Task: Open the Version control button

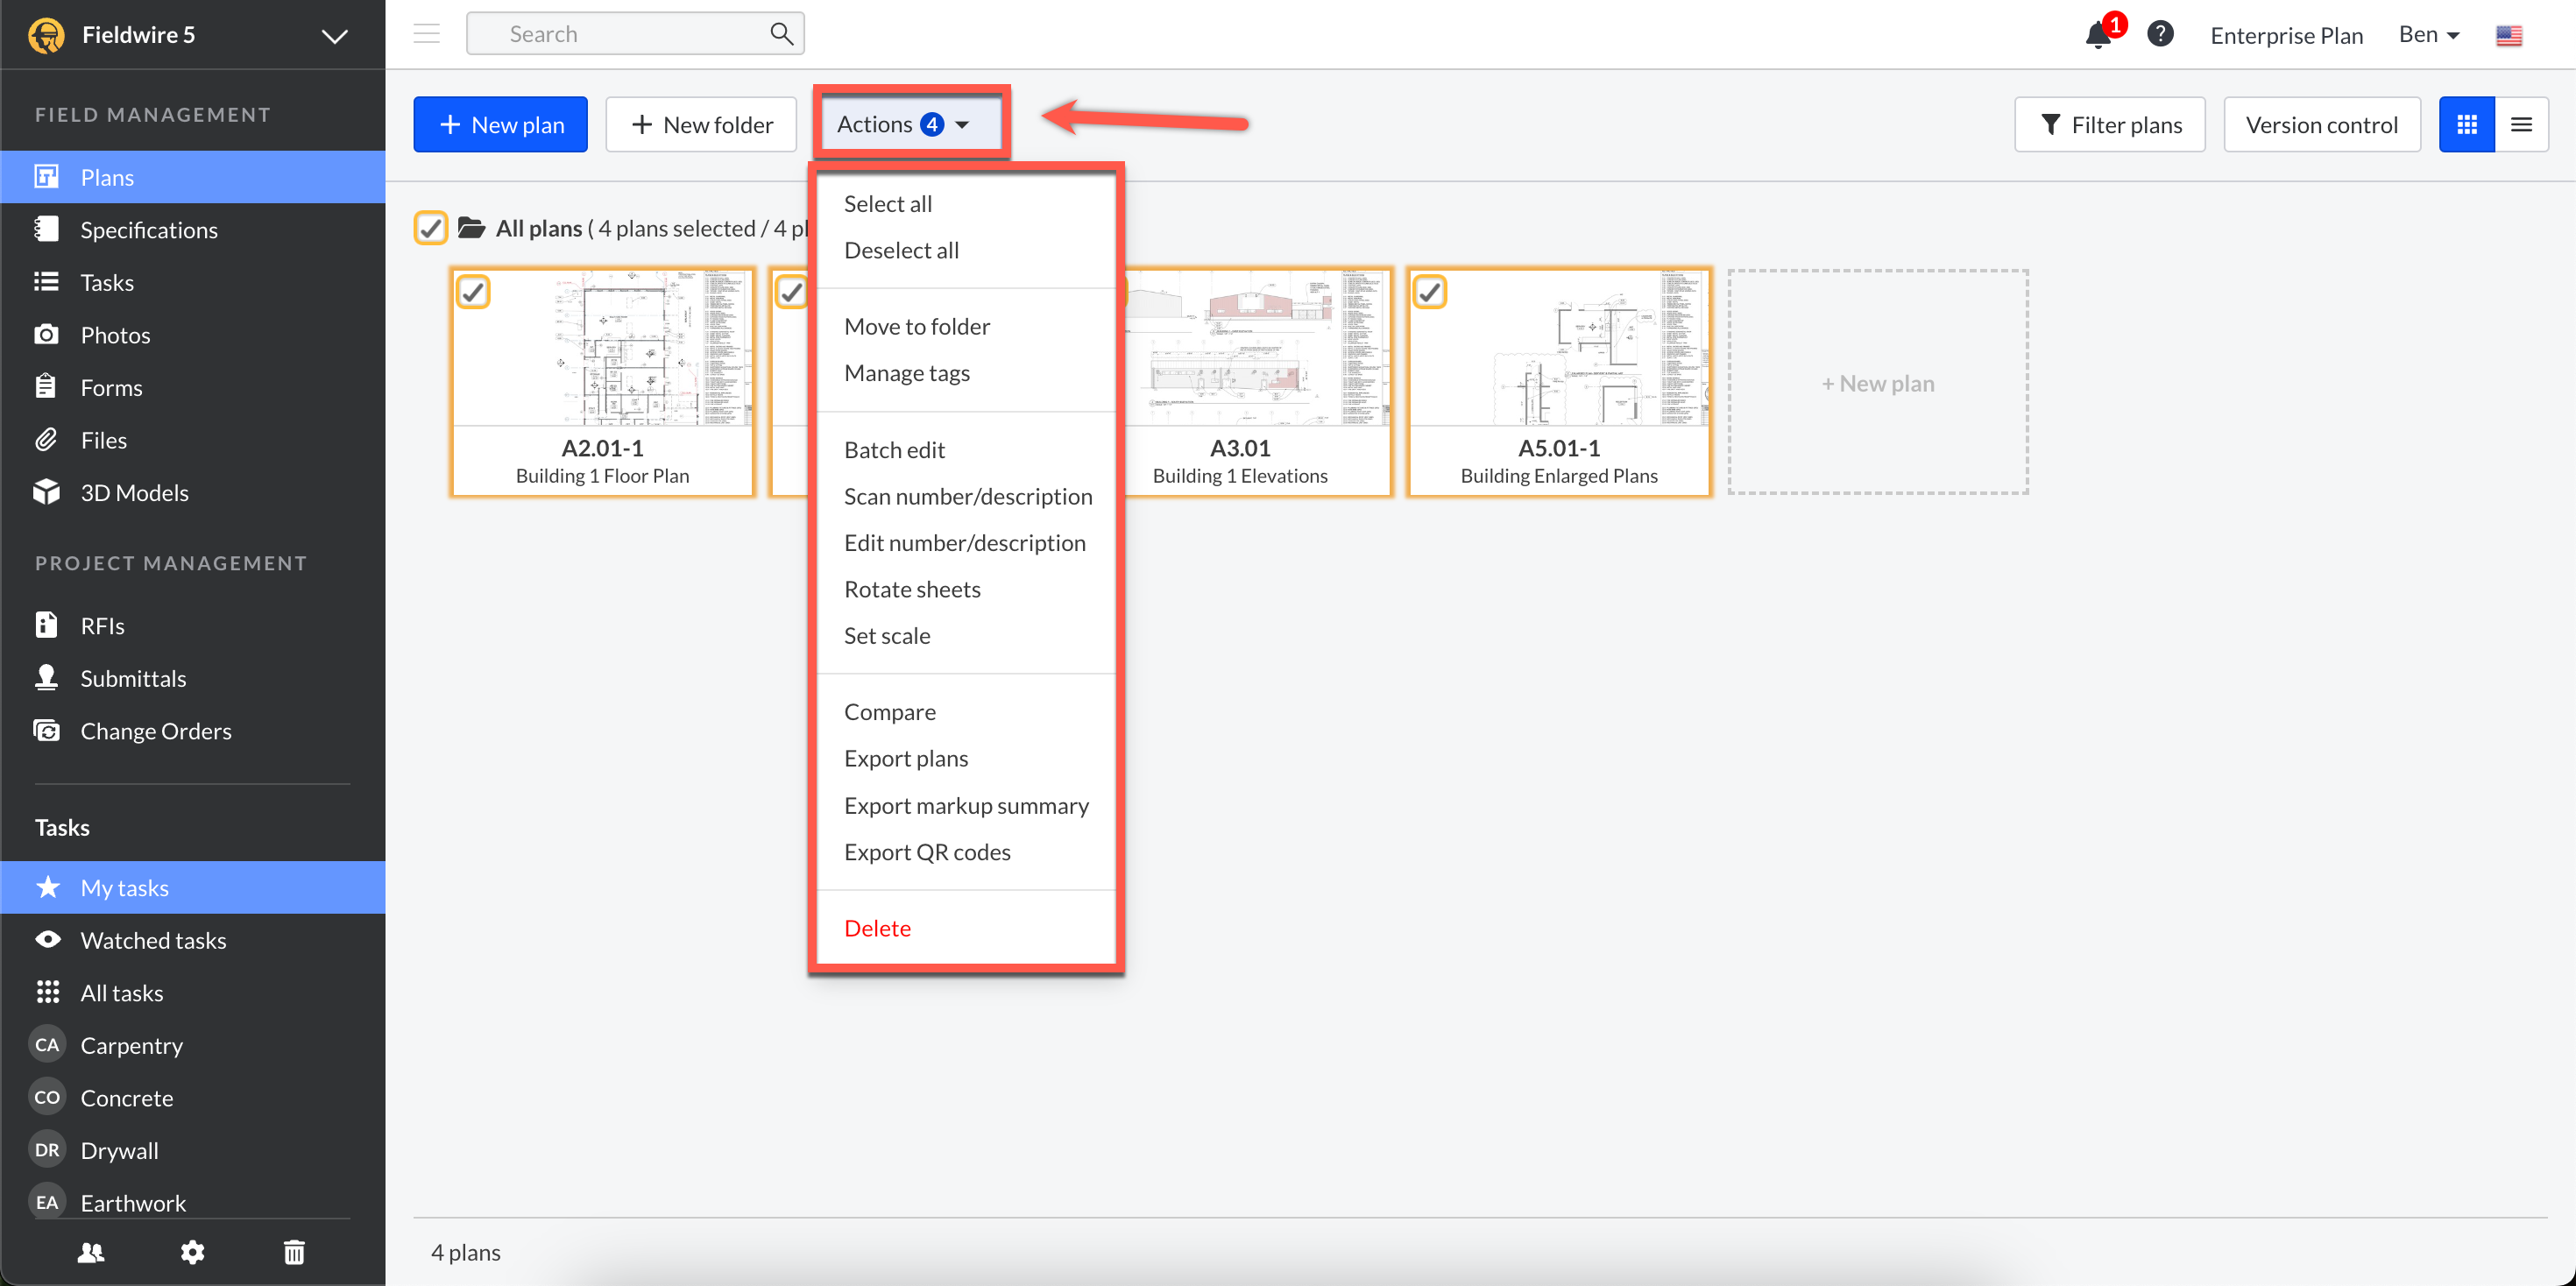Action: click(2321, 125)
